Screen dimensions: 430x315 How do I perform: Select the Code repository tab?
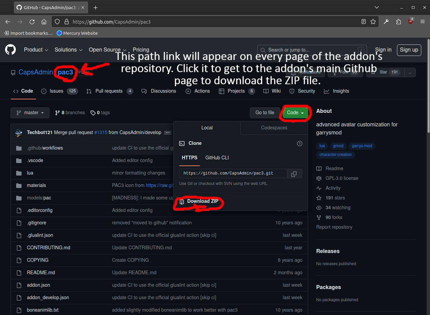23,91
